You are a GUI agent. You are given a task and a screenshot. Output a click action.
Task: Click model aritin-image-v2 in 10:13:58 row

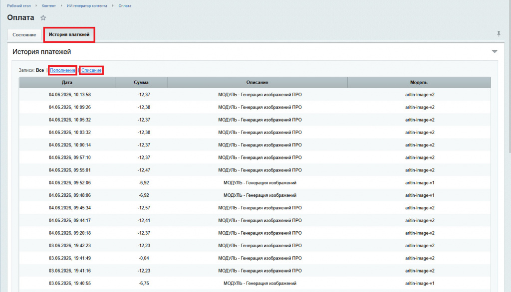point(419,95)
